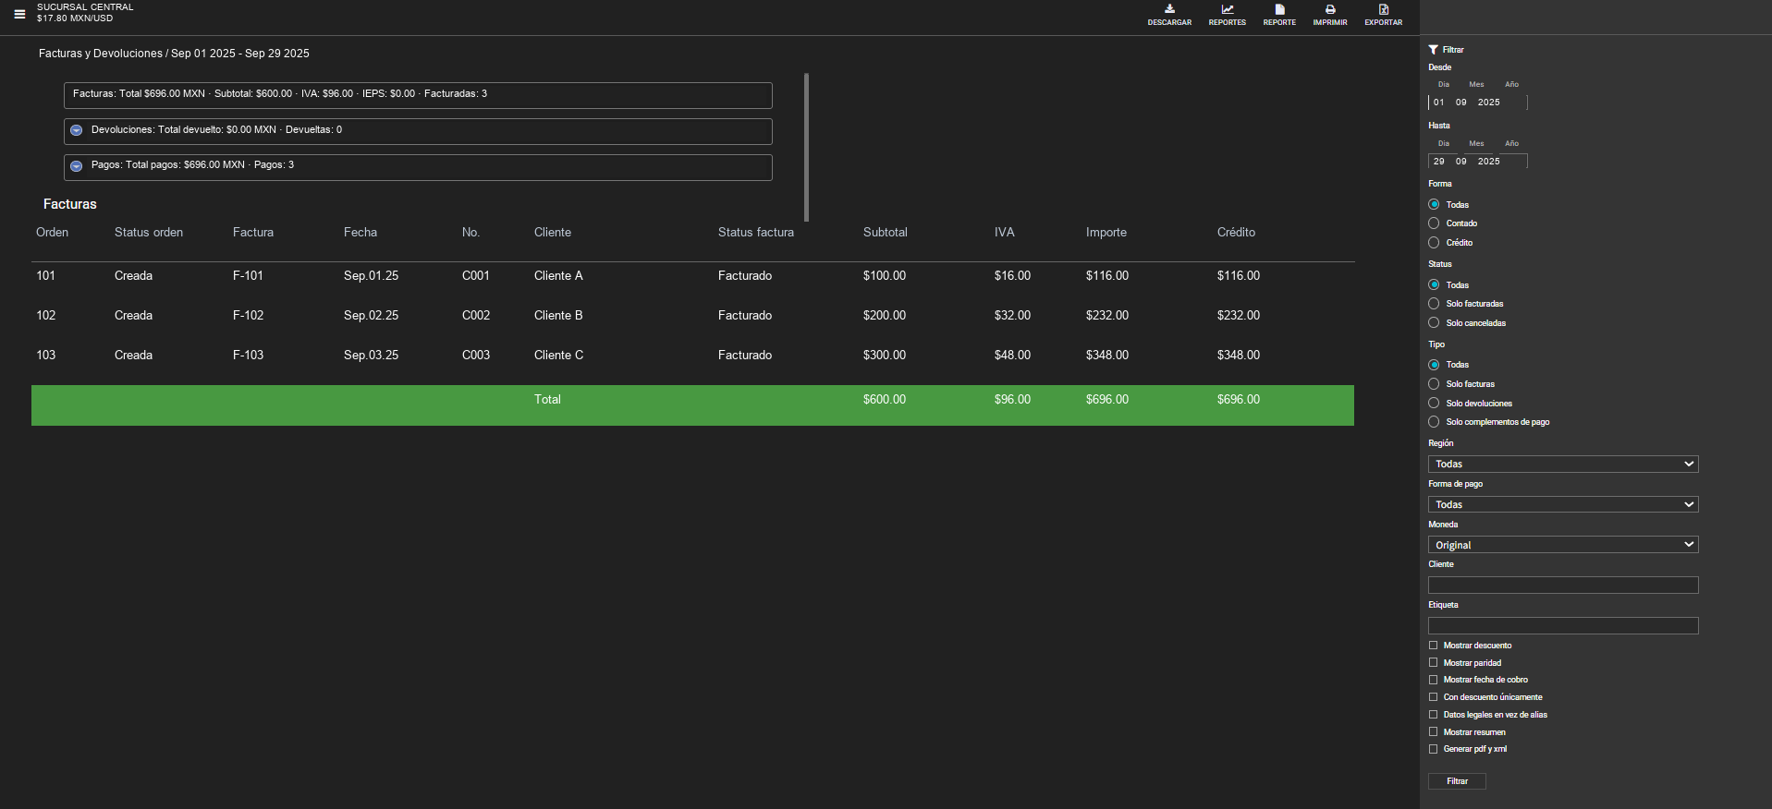This screenshot has width=1772, height=809.
Task: Enable Mostrar descuento checkbox
Action: coord(1434,646)
